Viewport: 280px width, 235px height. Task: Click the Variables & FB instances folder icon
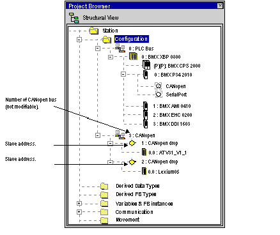[104, 203]
